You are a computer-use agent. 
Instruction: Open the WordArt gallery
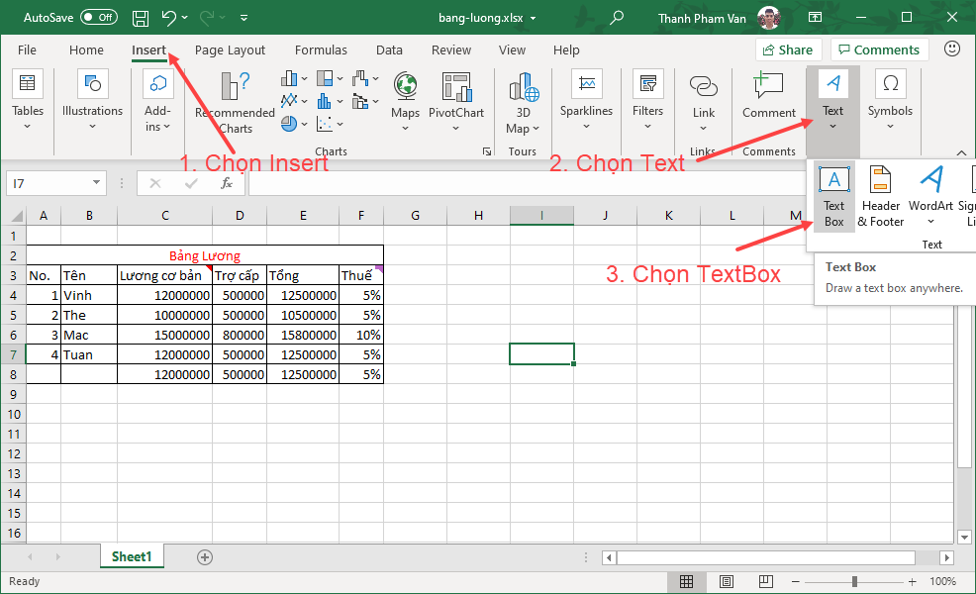(930, 197)
